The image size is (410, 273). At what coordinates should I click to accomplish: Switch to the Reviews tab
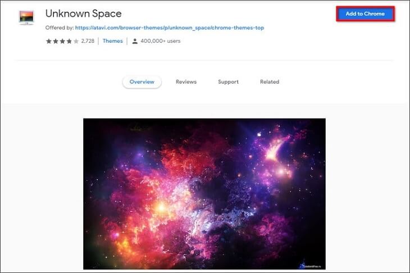186,82
